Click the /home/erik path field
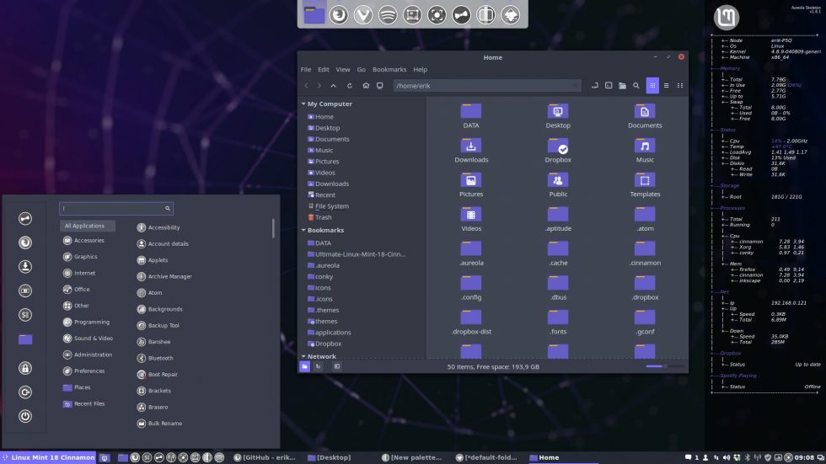826x464 pixels. point(487,85)
